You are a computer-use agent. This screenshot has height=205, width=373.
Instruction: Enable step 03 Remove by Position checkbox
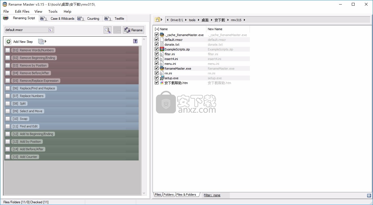tap(8, 65)
